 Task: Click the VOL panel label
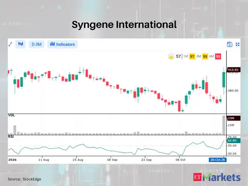tap(11, 115)
